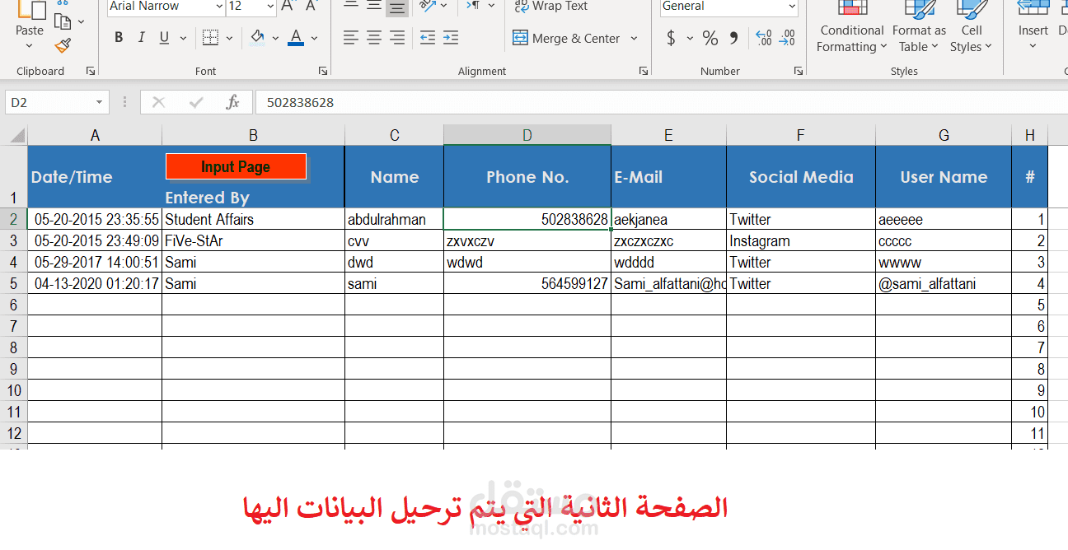The image size is (1068, 550).
Task: Apply Accounting dollar format
Action: click(671, 38)
